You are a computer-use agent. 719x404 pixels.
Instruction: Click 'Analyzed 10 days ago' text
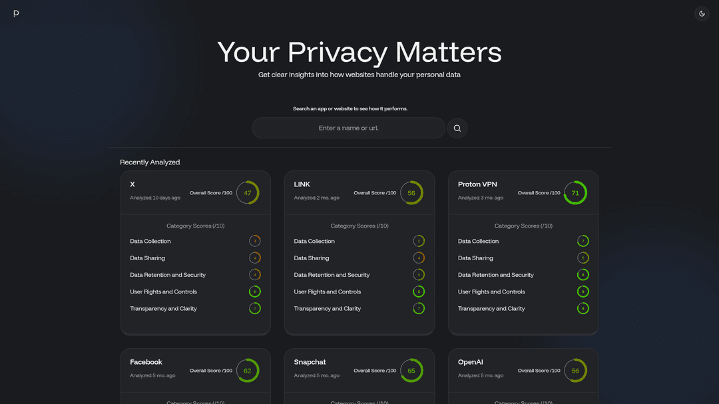[x=155, y=198]
